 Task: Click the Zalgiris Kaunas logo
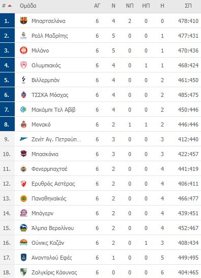pos(23,272)
